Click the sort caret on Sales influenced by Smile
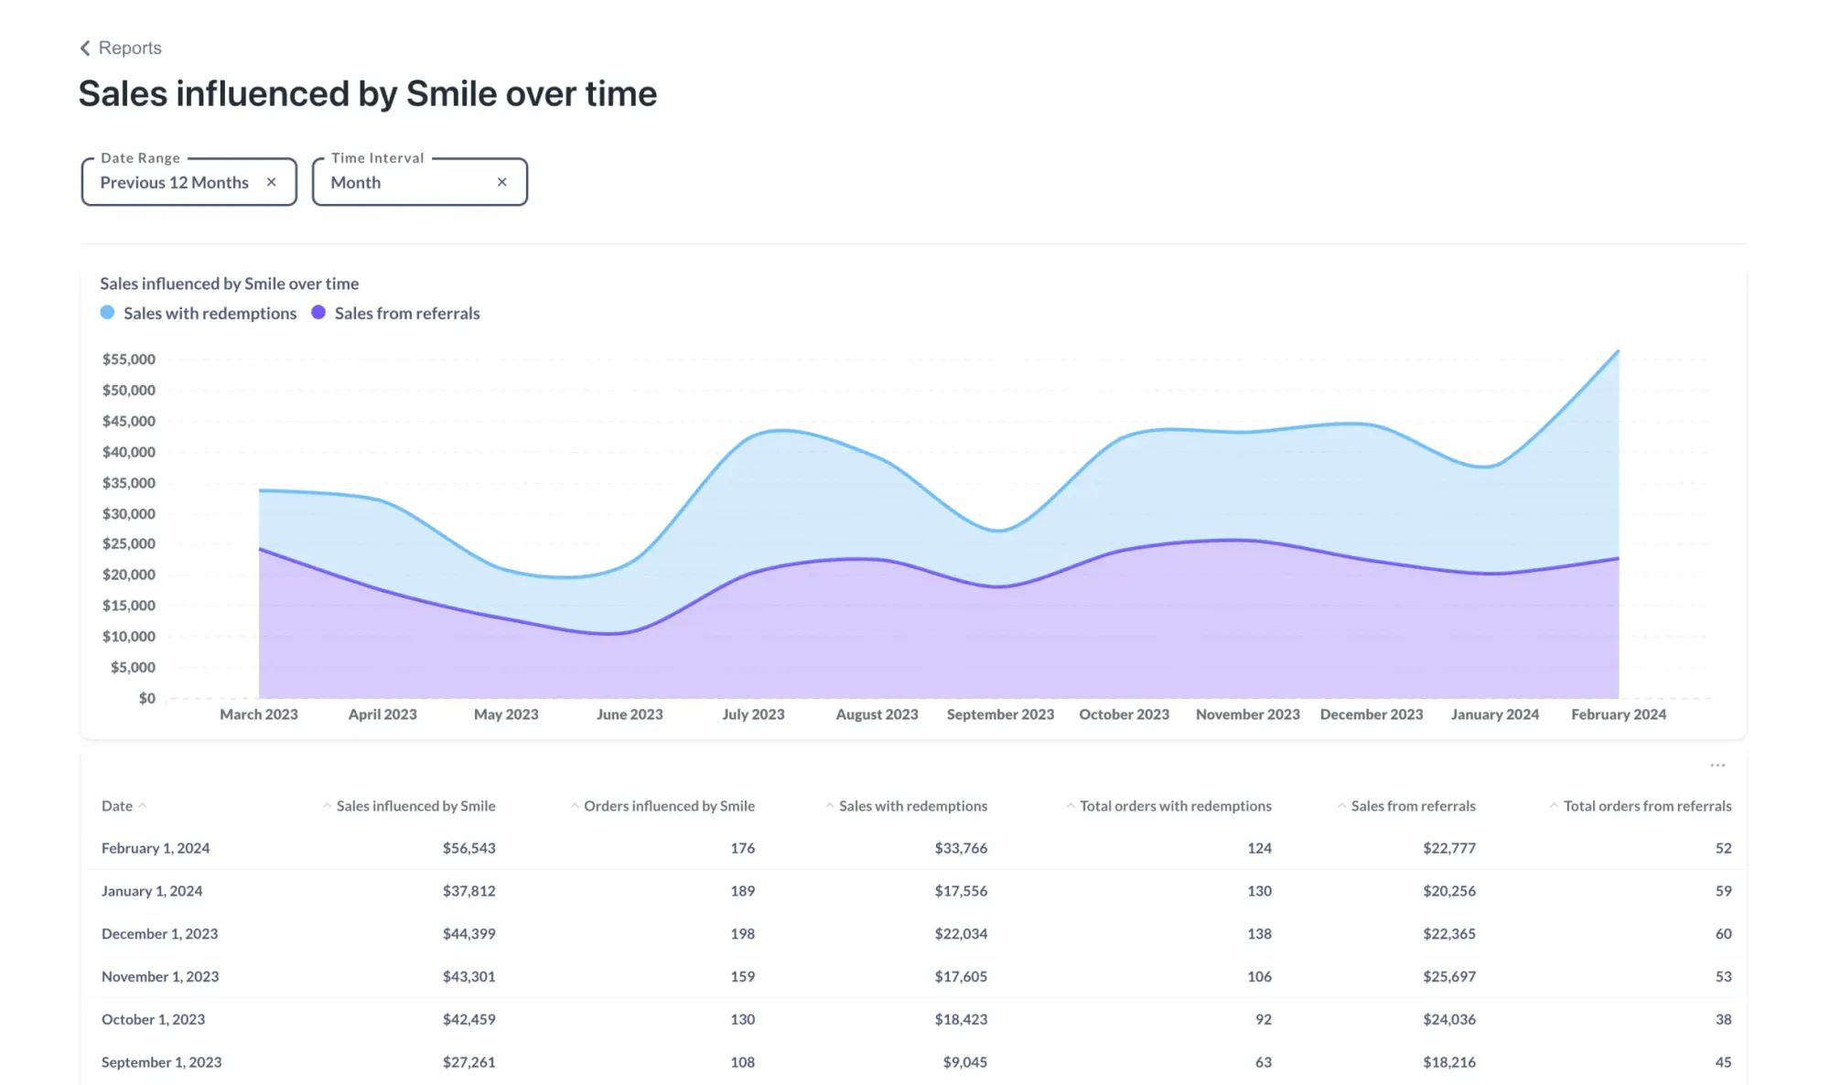1830x1085 pixels. (328, 805)
